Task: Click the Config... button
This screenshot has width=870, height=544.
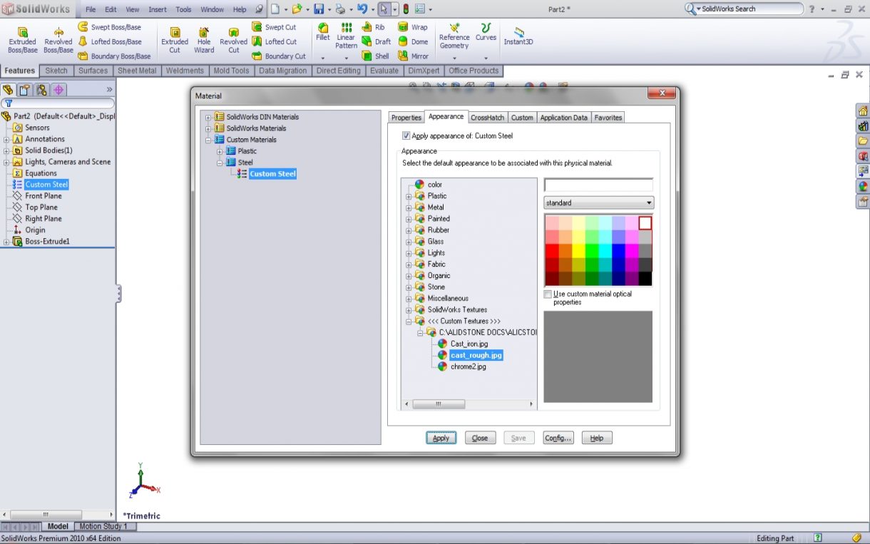Action: pyautogui.click(x=558, y=438)
